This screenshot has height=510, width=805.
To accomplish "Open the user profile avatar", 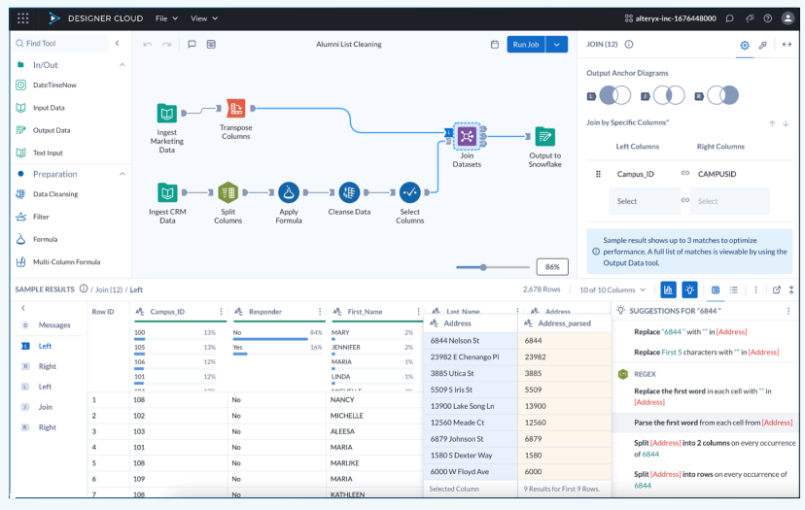I will (787, 18).
